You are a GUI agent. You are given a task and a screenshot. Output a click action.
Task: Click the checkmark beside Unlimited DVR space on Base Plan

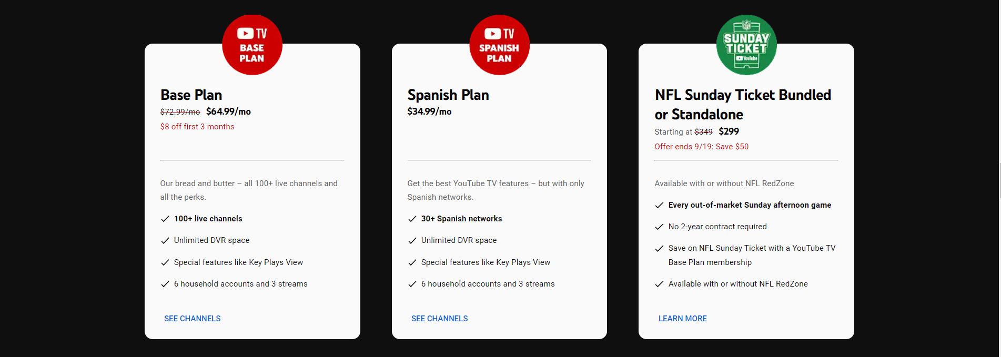click(164, 240)
